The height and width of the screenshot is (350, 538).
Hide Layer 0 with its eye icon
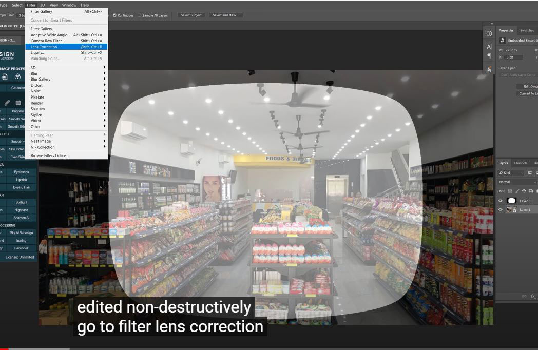pos(500,201)
